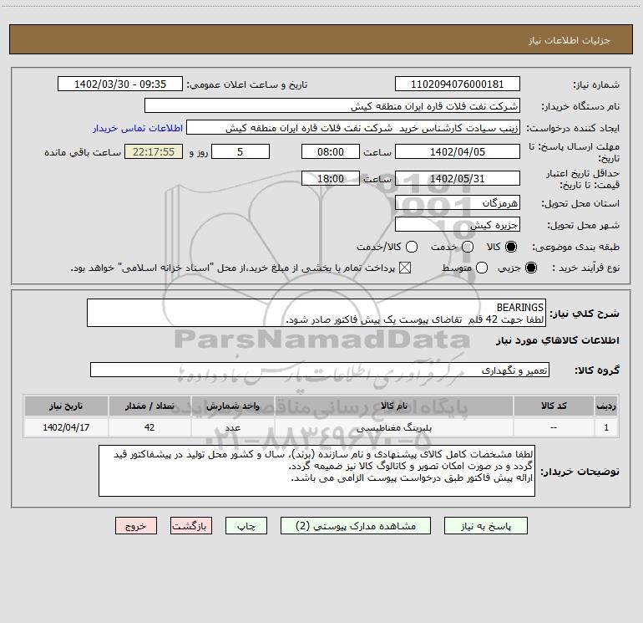Select unit cell عدد

[x=232, y=427]
